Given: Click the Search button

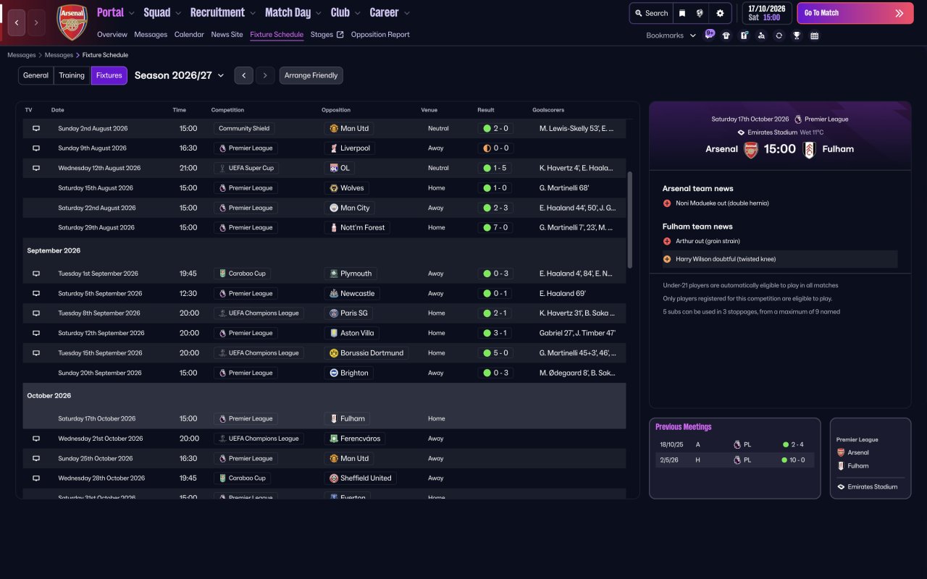Looking at the screenshot, I should tap(651, 13).
